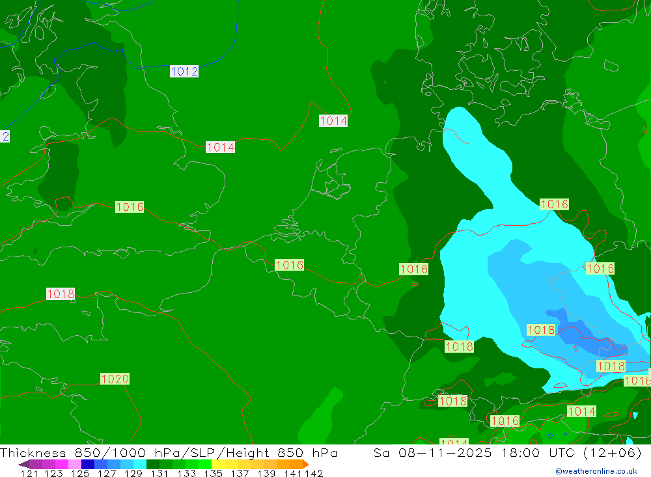
Task: Click the legend value 127
Action: 106,473
